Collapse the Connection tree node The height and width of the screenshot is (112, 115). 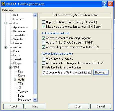[x=6, y=47]
